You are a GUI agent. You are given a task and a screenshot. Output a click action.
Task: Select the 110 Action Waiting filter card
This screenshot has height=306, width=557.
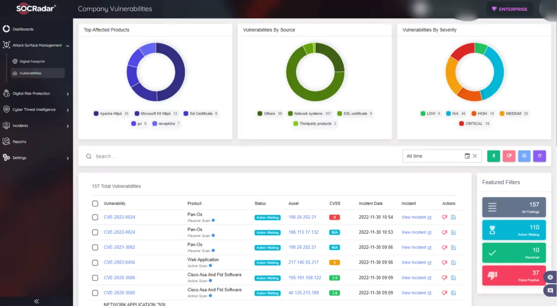click(x=514, y=230)
